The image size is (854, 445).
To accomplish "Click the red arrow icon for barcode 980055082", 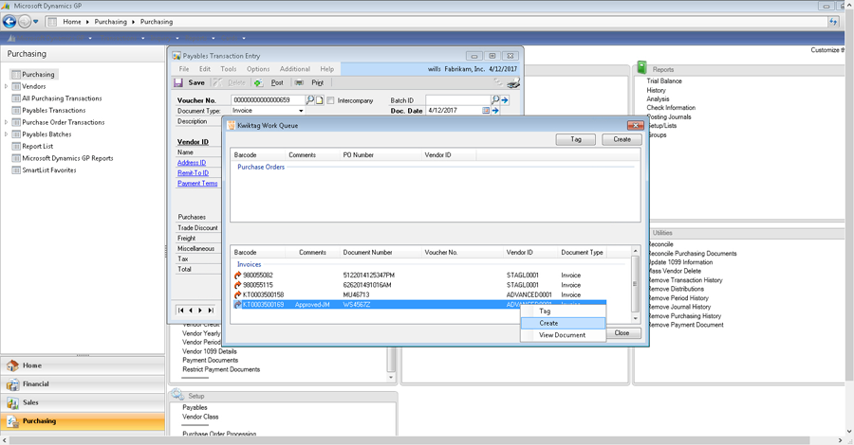I will (237, 276).
